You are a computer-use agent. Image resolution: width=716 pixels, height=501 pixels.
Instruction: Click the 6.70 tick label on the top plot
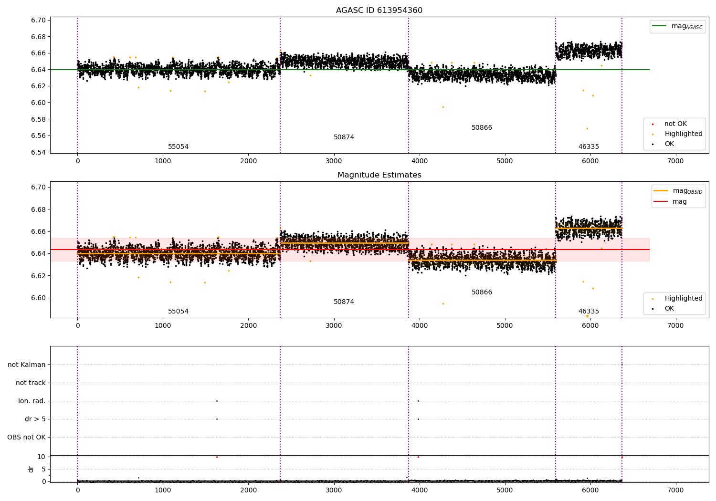[x=39, y=21]
